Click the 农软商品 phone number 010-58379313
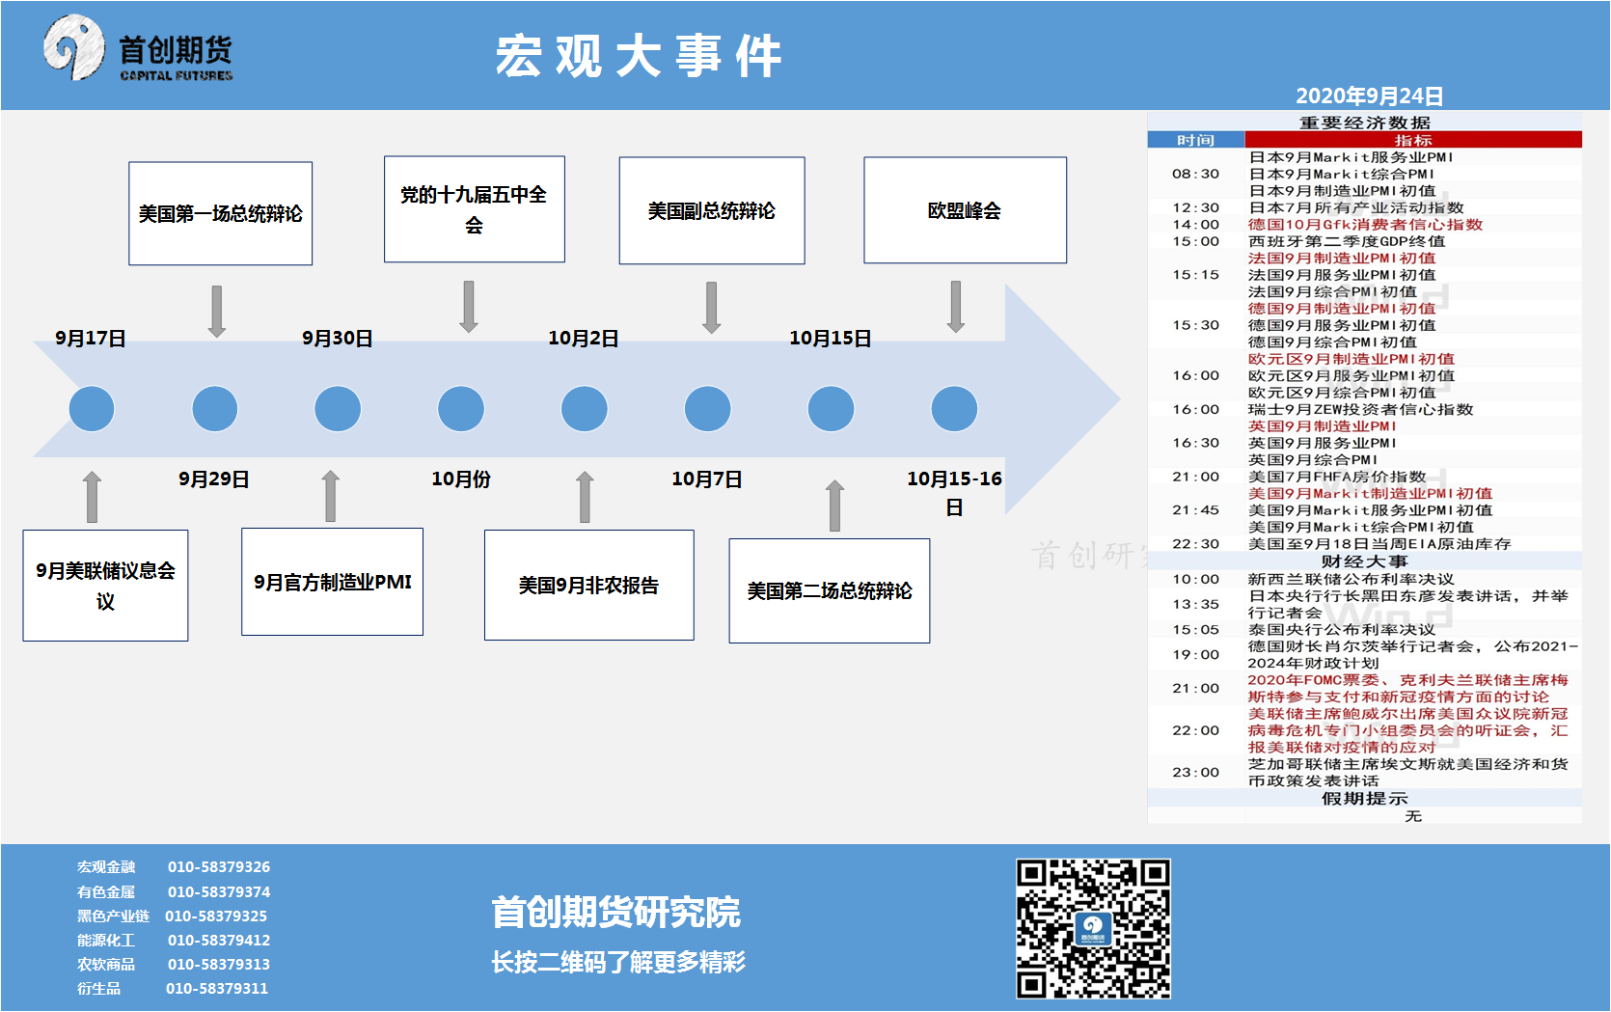The image size is (1611, 1012). 219,965
